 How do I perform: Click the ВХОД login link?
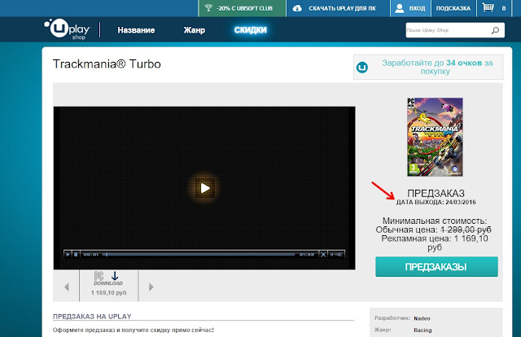point(417,8)
